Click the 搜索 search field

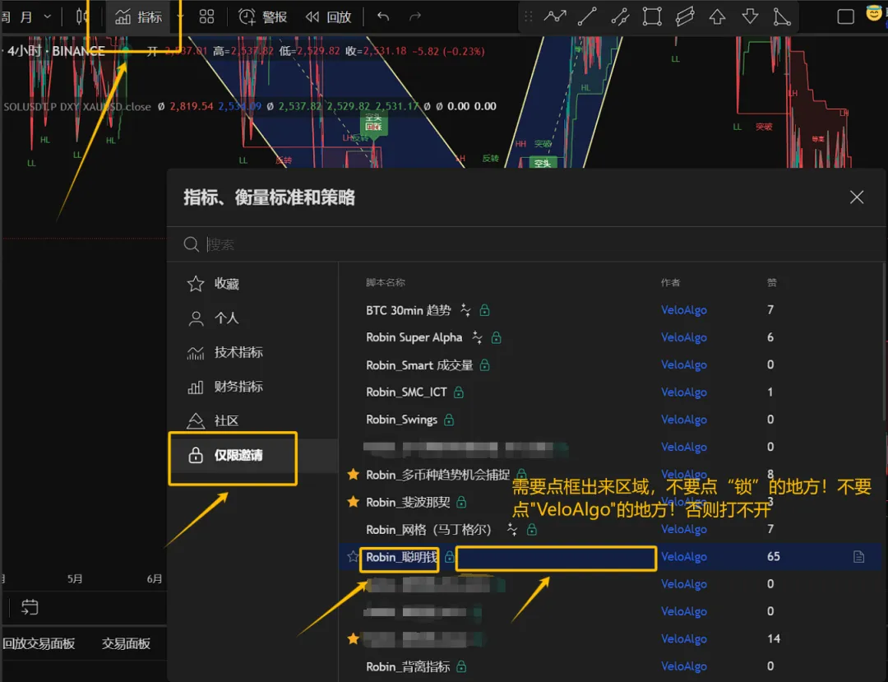click(526, 244)
